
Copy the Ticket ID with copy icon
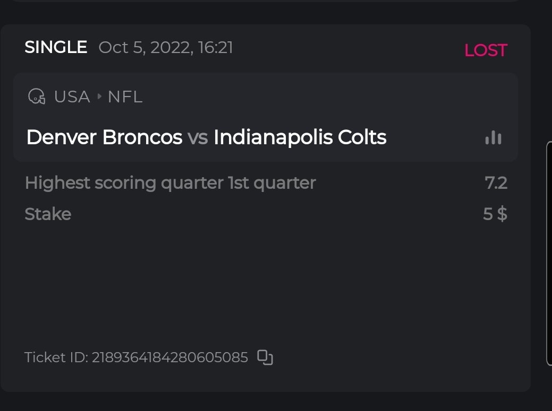click(265, 357)
